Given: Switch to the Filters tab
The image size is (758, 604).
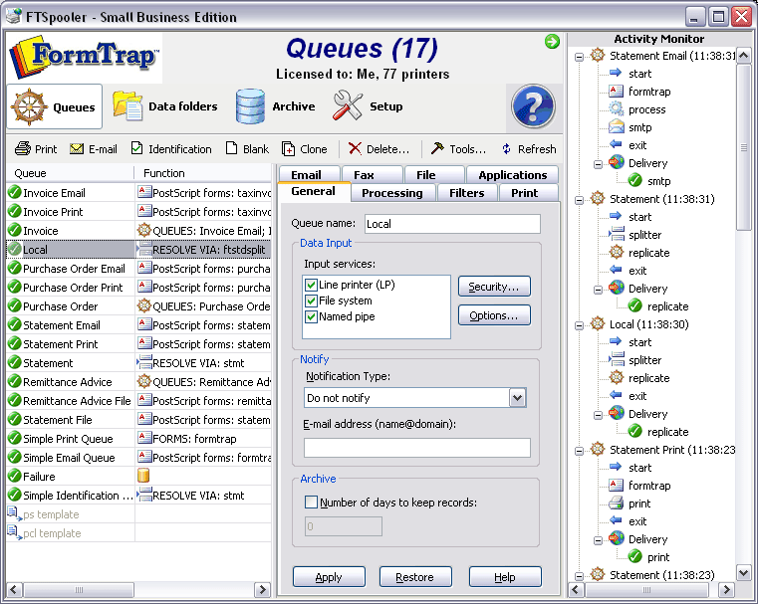Looking at the screenshot, I should 467,193.
